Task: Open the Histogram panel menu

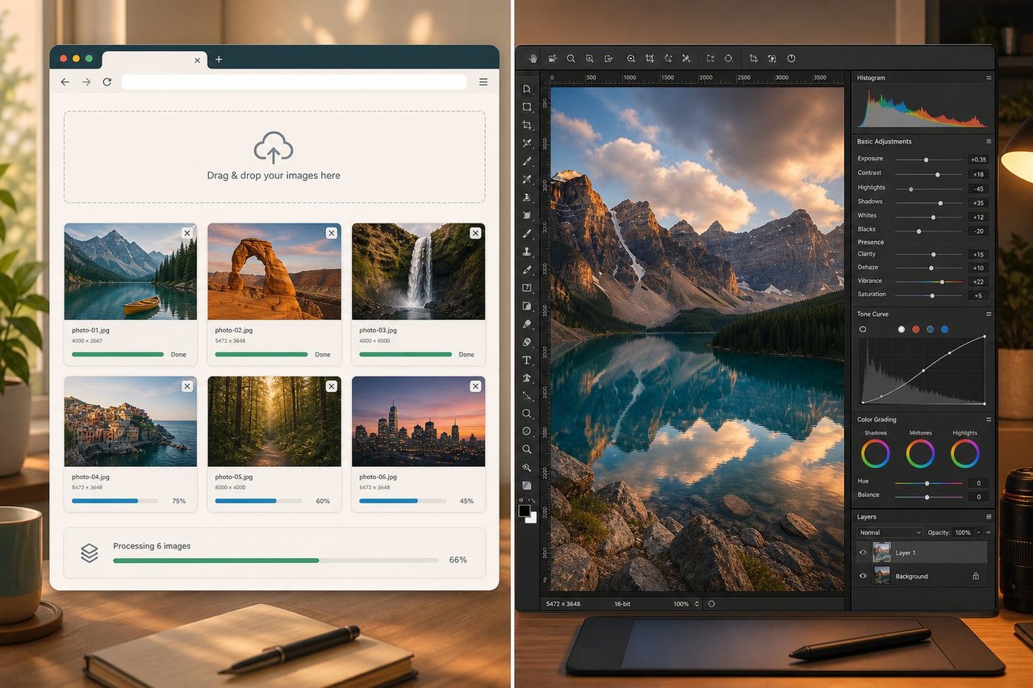Action: click(989, 77)
